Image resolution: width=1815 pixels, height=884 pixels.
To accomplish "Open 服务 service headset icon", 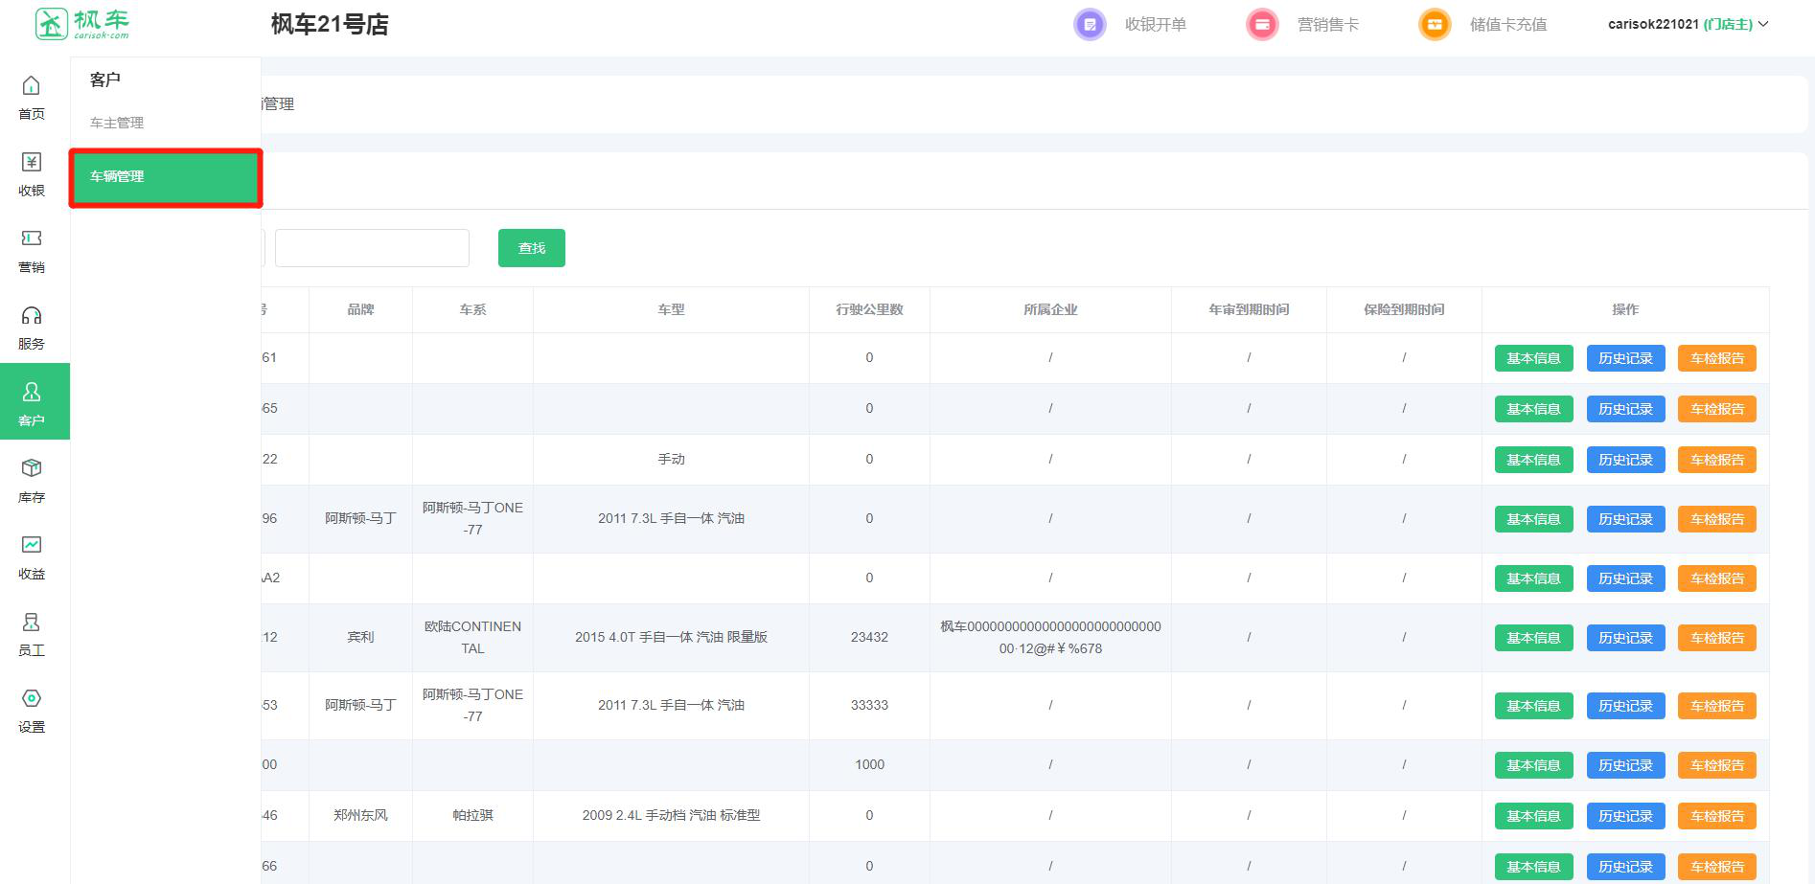I will 32,315.
